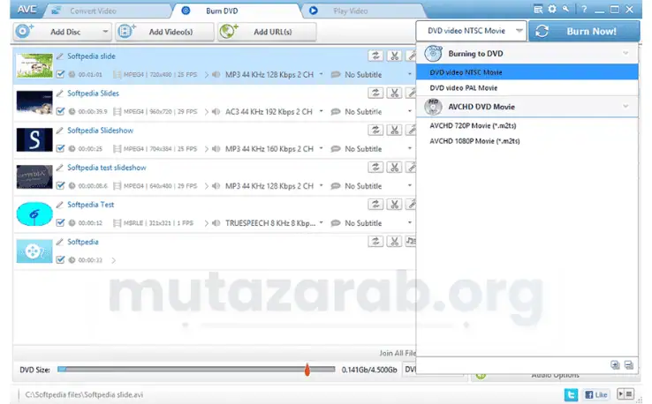Screen dimensions: 652x404
Task: Click the convert arrows icon for Softpedia slide
Action: [x=375, y=56]
